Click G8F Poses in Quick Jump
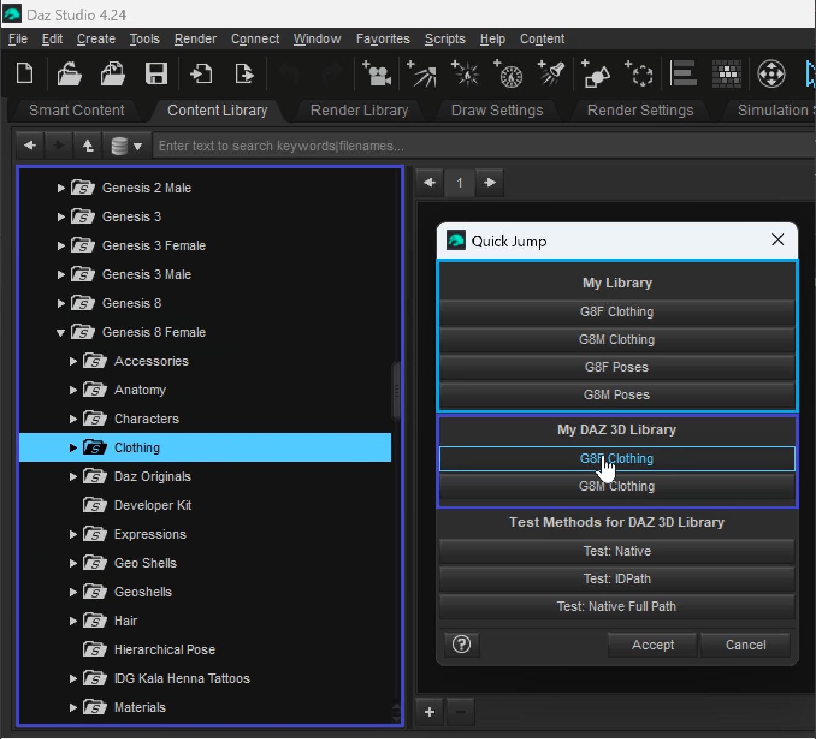816x739 pixels. tap(617, 367)
